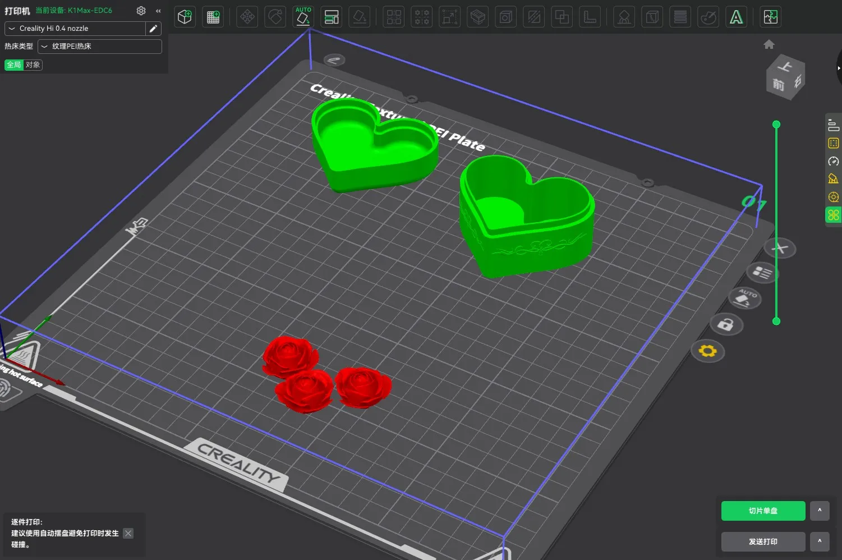Click the 切片单盘 slice plate button
This screenshot has width=842, height=560.
(763, 511)
